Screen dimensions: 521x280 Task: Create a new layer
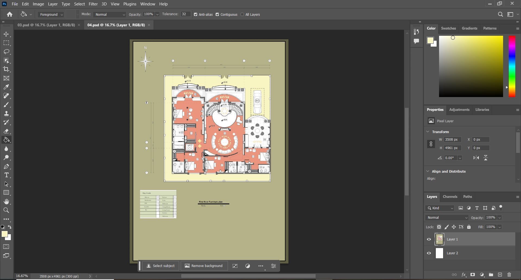point(500,275)
